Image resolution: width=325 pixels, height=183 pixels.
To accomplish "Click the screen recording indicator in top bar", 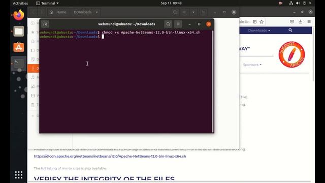I will pyautogui.click(x=280, y=4).
